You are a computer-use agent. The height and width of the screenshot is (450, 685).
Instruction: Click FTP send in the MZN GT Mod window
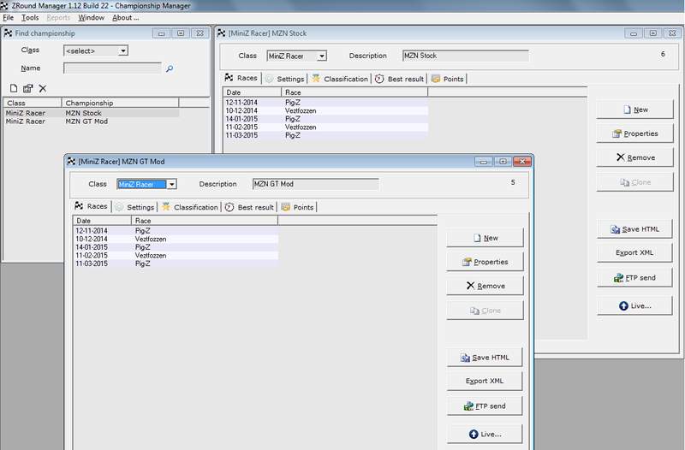pyautogui.click(x=484, y=406)
